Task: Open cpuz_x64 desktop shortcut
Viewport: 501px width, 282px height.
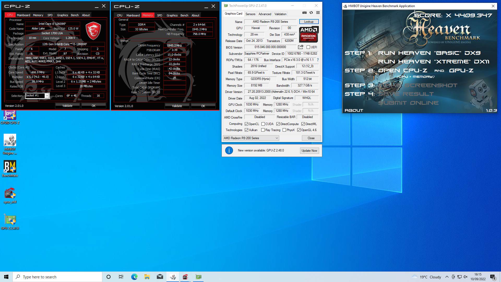Action: click(10, 196)
